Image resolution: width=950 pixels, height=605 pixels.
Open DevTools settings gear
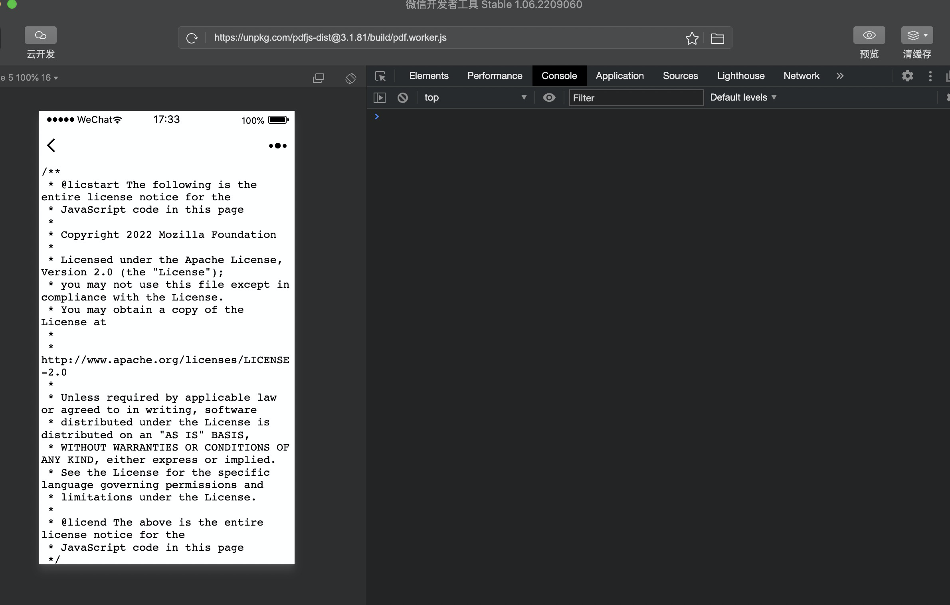point(908,76)
